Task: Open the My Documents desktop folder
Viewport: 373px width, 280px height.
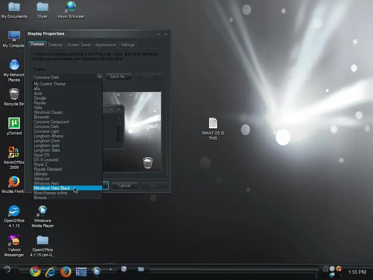Action: click(x=14, y=10)
